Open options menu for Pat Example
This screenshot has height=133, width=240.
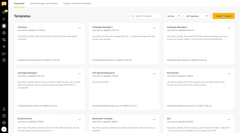coord(229,74)
